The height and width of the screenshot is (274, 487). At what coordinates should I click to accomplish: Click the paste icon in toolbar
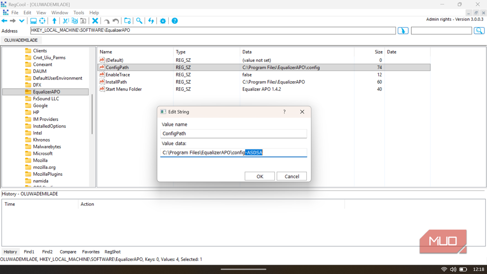[83, 21]
